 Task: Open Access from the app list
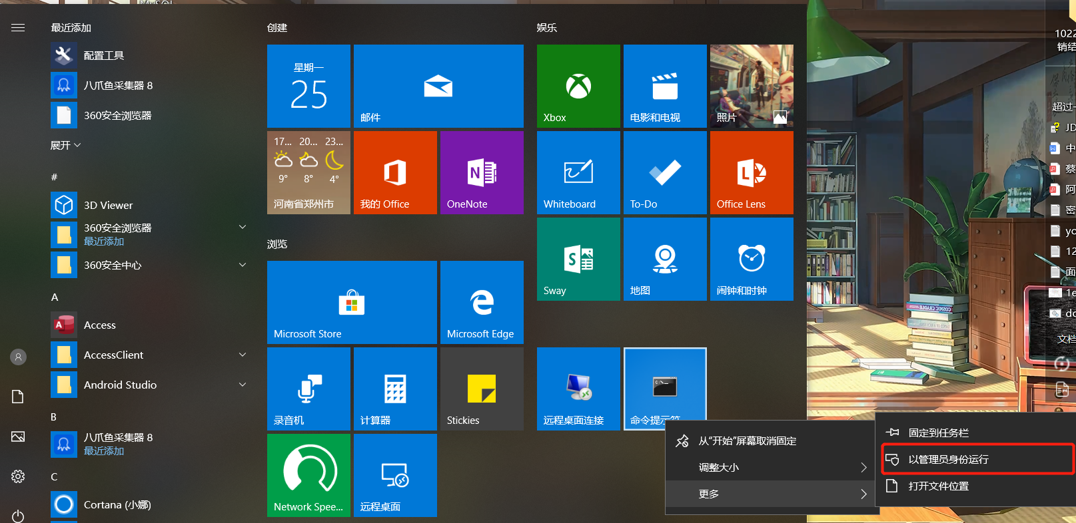click(x=150, y=325)
